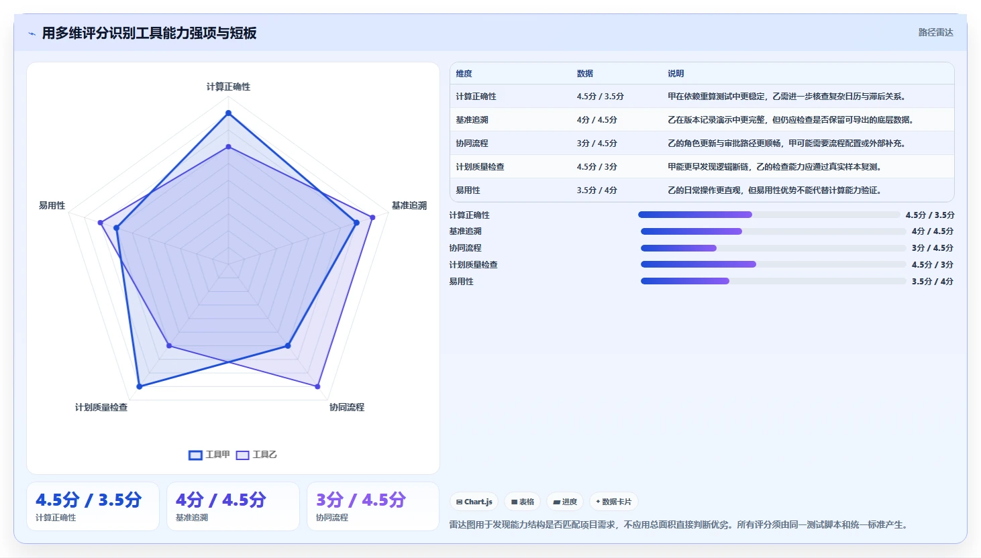Click the 易用性 progress bar
981x558 pixels.
click(774, 281)
